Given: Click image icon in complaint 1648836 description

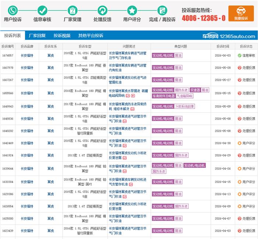Looking at the screenshot, I should (x=125, y=121).
